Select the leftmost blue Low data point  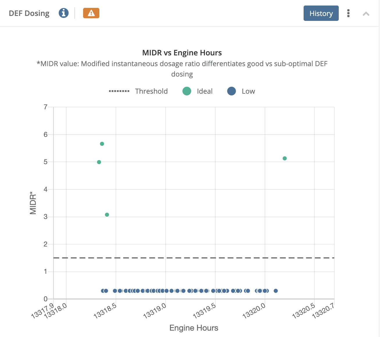(x=103, y=291)
